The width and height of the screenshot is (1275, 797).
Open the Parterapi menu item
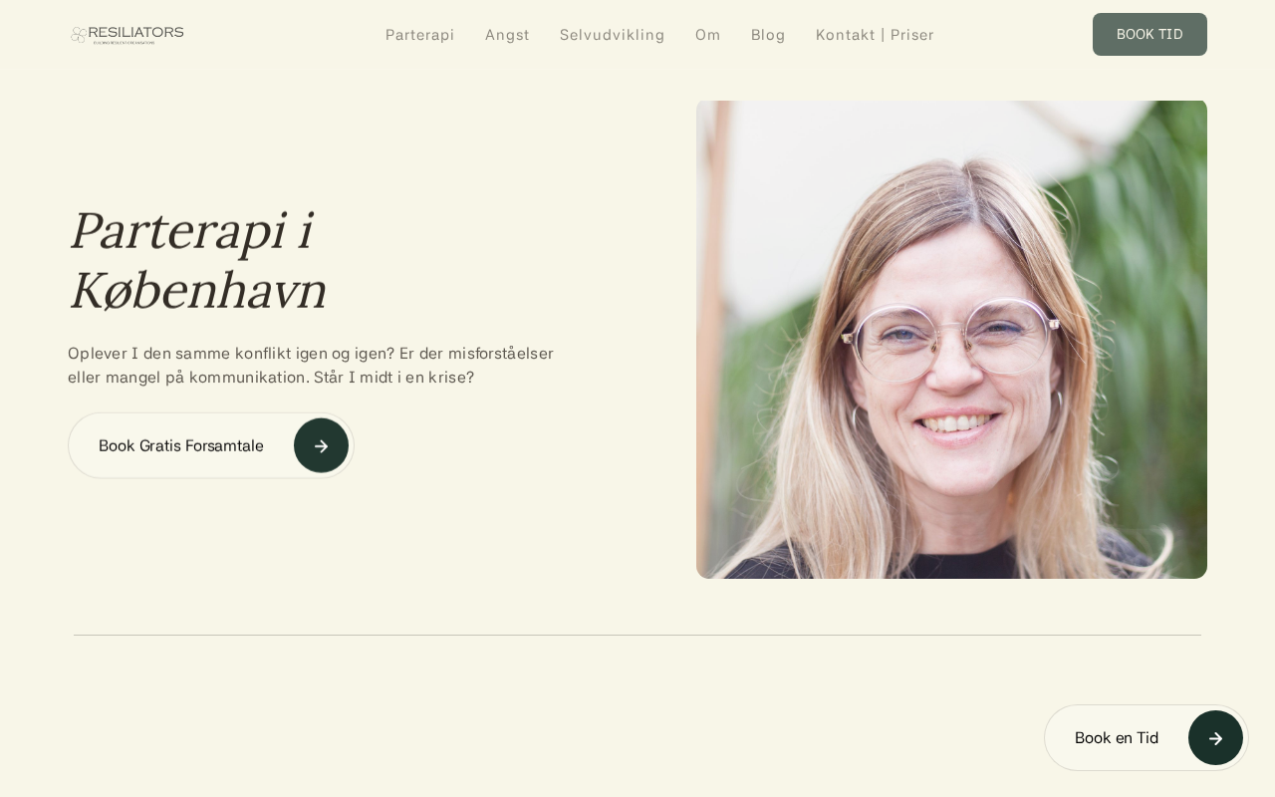click(x=419, y=35)
